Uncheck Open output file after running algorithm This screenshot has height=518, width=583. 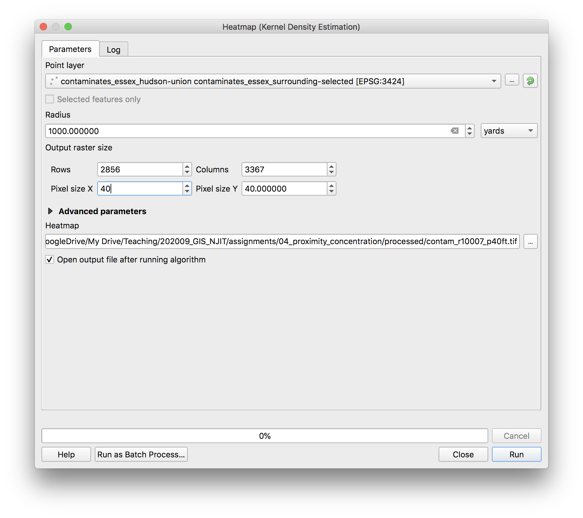coord(50,260)
